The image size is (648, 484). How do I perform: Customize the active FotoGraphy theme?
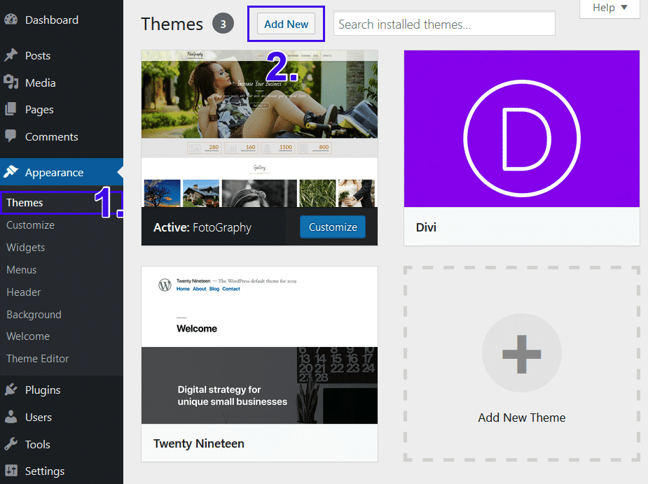[332, 227]
